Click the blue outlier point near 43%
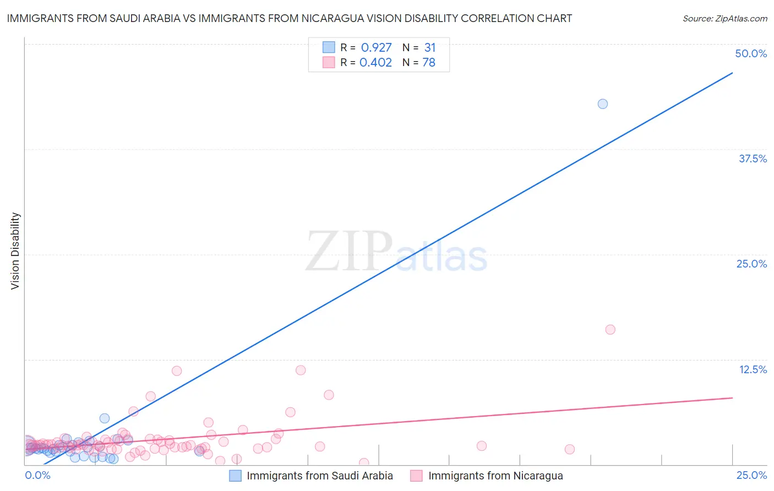The width and height of the screenshot is (774, 491). (x=603, y=103)
